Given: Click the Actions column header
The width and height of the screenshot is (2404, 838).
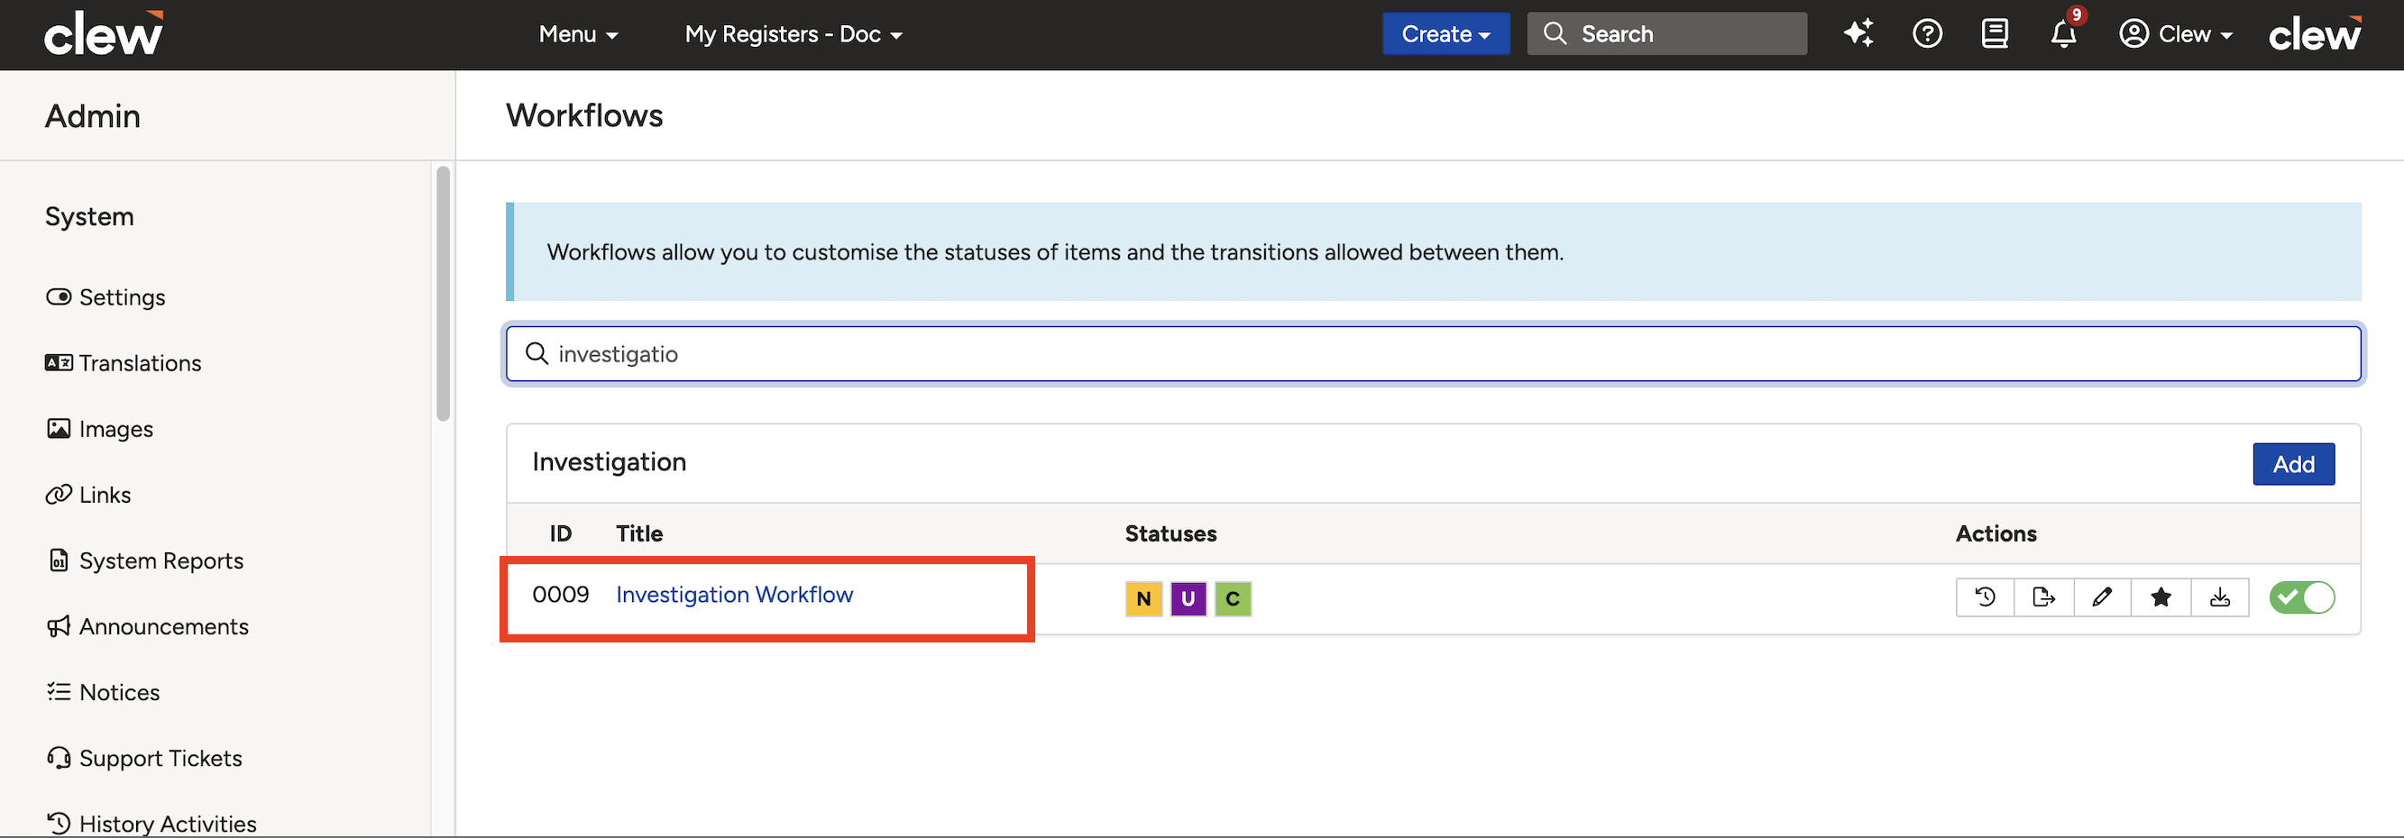Looking at the screenshot, I should tap(1996, 534).
